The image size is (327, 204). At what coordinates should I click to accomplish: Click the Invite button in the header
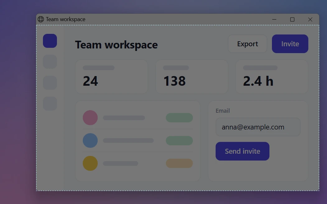point(290,44)
